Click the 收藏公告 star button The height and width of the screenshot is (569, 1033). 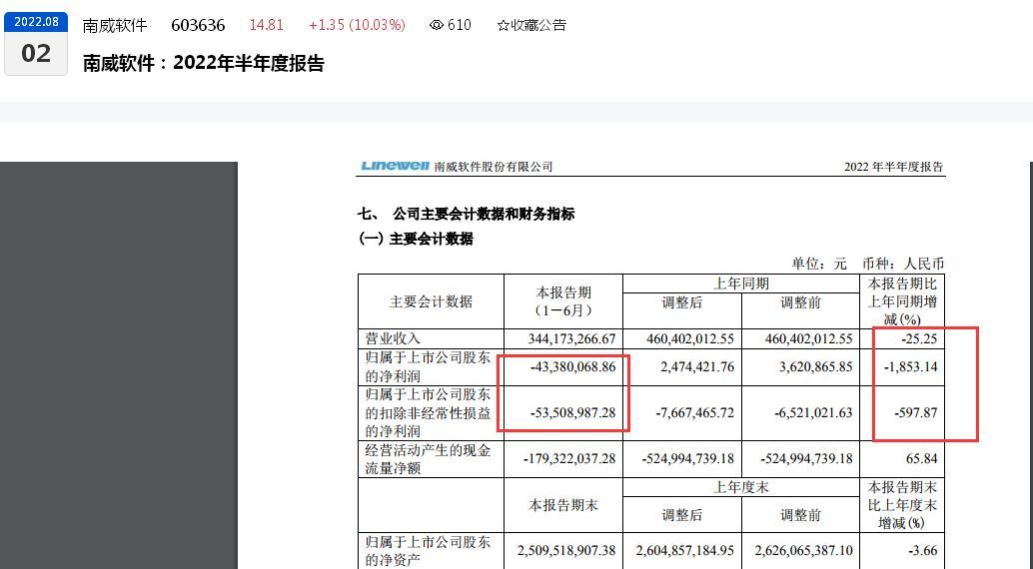click(x=531, y=25)
